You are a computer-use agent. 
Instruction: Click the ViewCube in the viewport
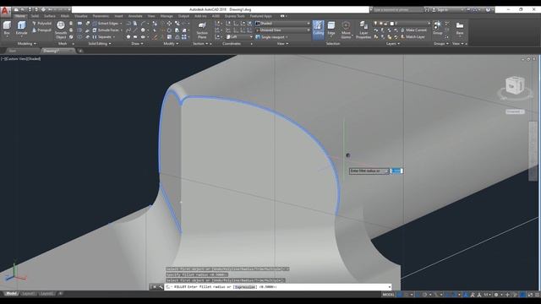pos(515,85)
